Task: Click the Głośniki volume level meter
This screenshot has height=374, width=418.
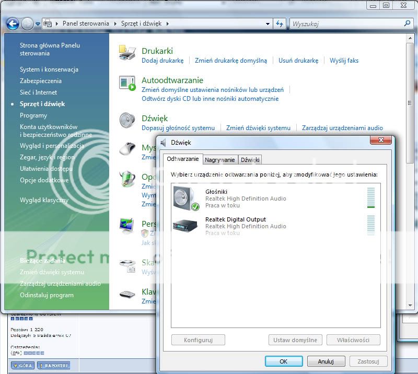Action: click(371, 198)
